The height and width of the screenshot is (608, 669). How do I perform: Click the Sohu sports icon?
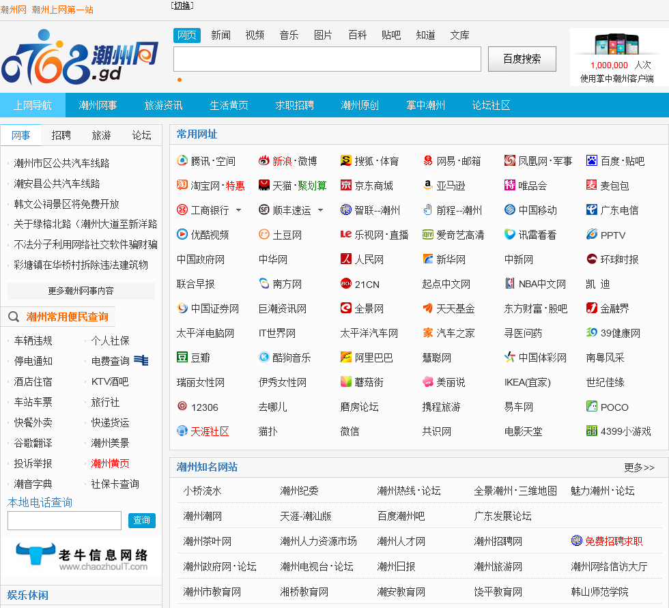345,160
